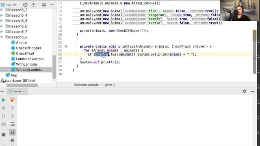
Task: Expand the lesson5_7 folder
Action: coord(2,32)
